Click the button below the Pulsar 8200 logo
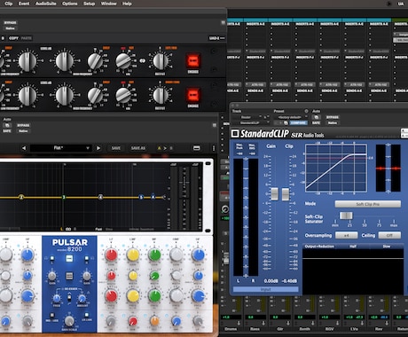 pos(69,259)
